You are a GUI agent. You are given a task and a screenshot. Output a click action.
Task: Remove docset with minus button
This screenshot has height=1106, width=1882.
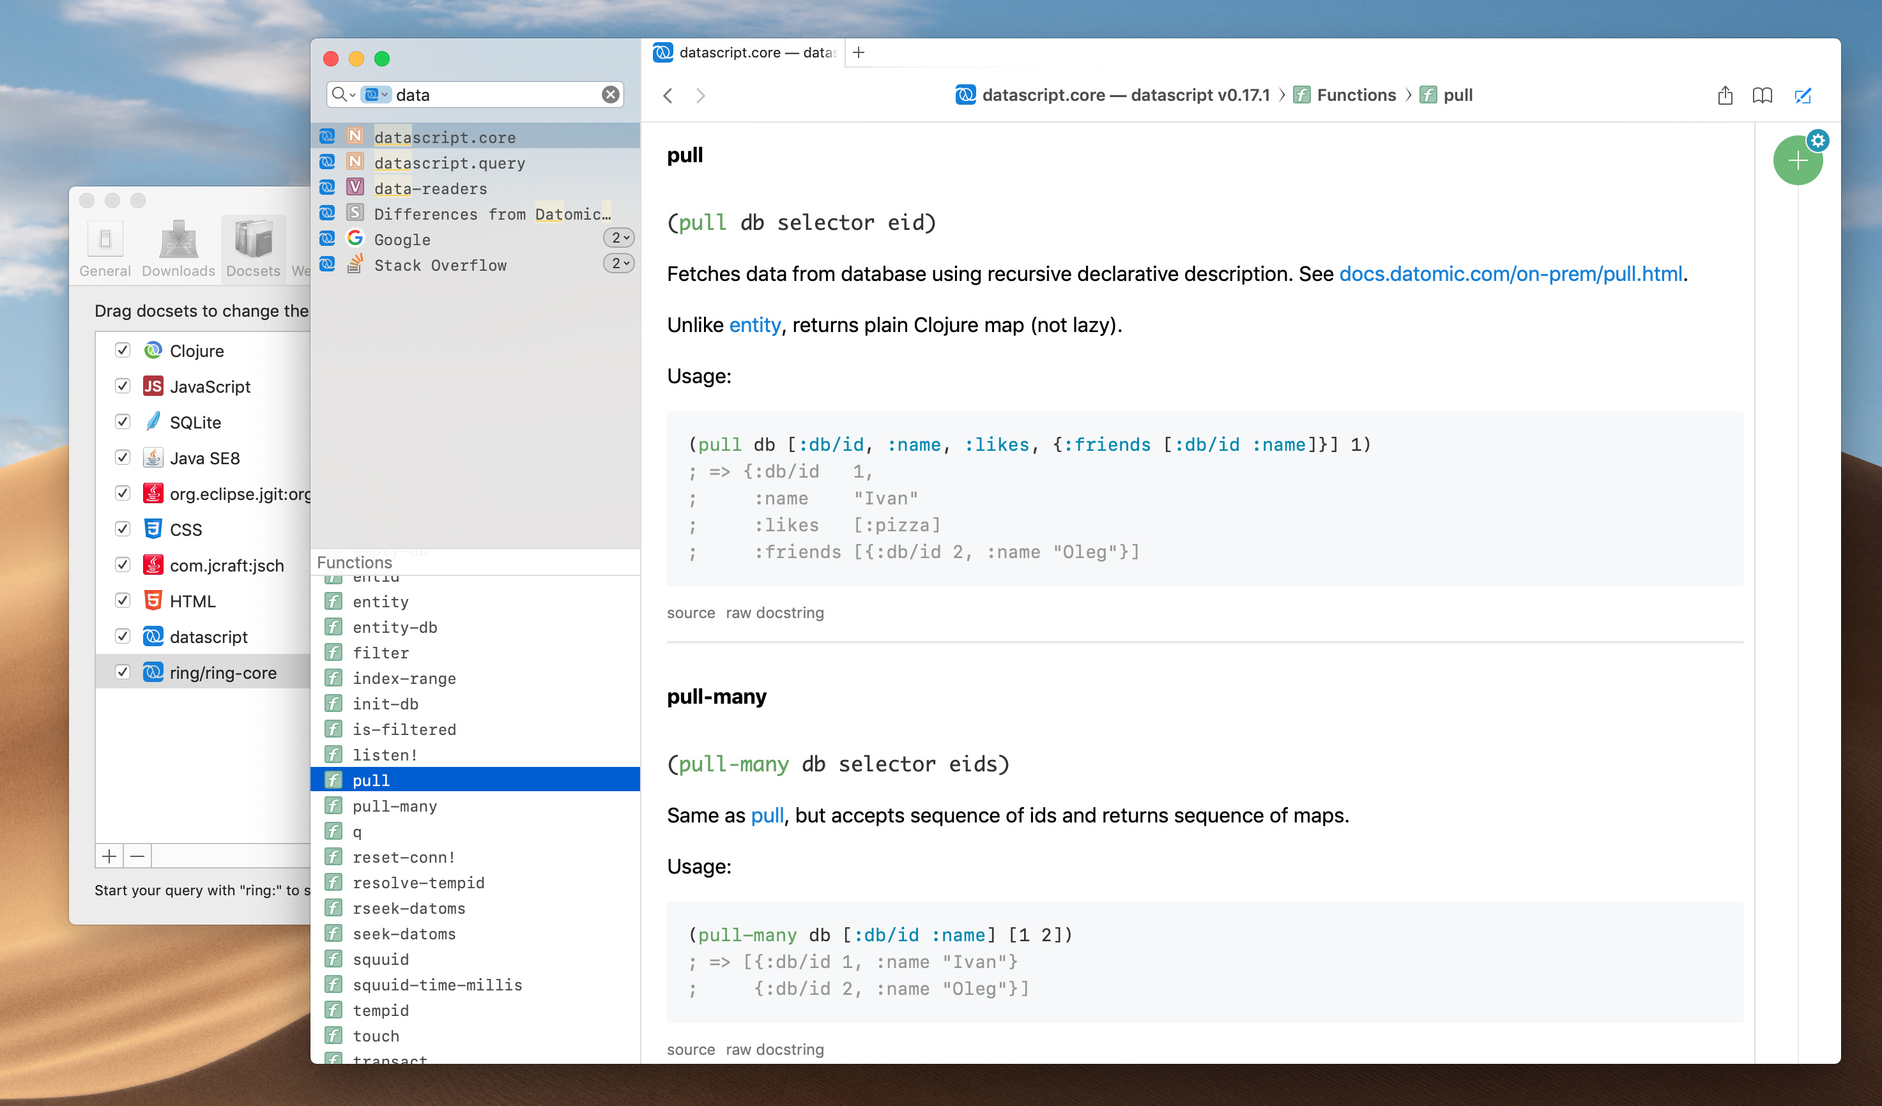coord(137,856)
